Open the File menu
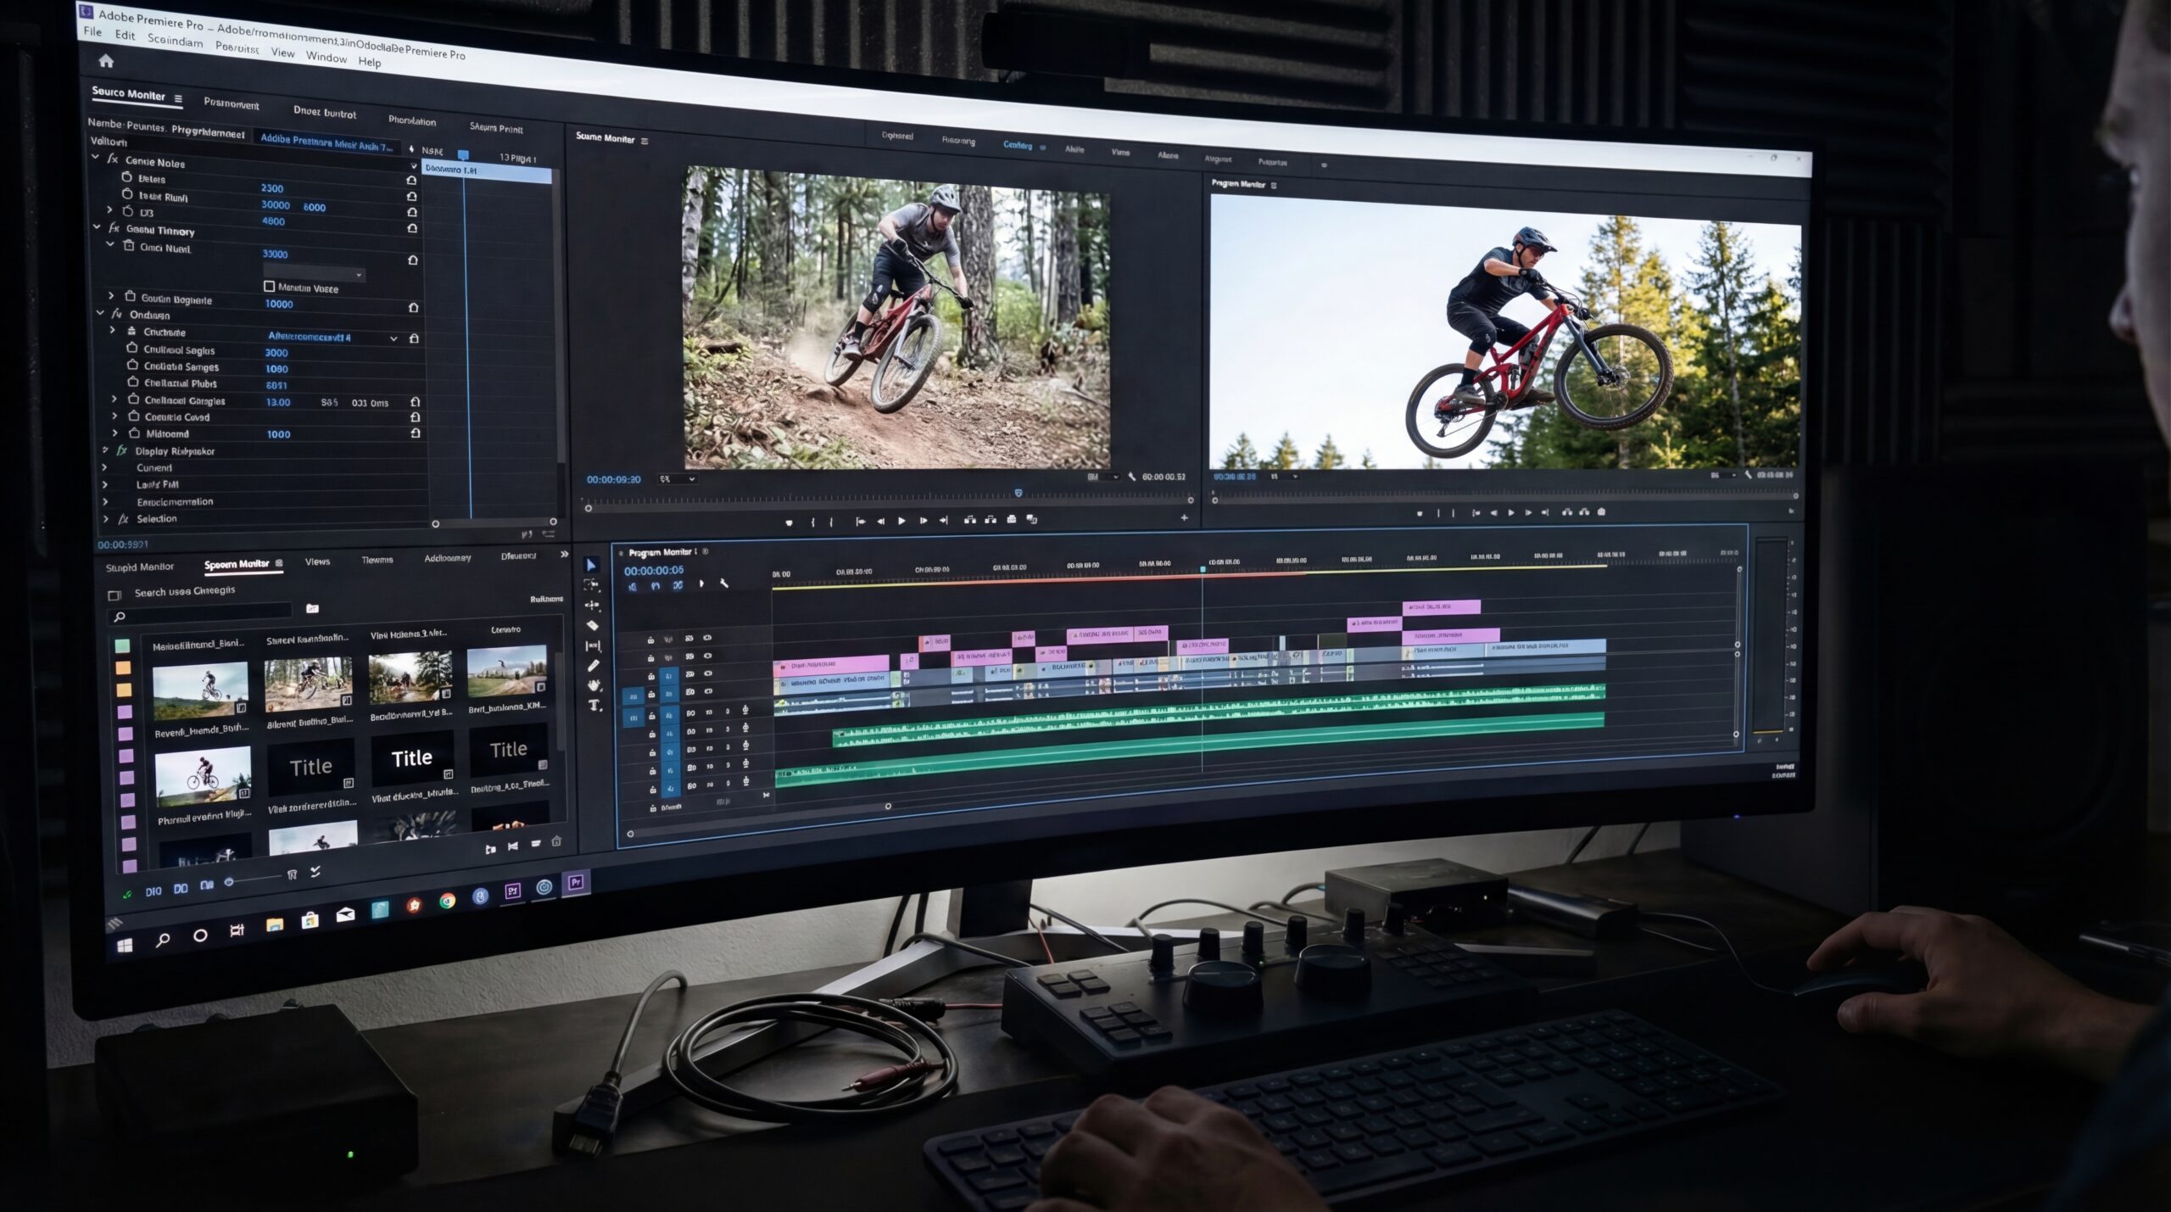This screenshot has width=2171, height=1212. 92,31
